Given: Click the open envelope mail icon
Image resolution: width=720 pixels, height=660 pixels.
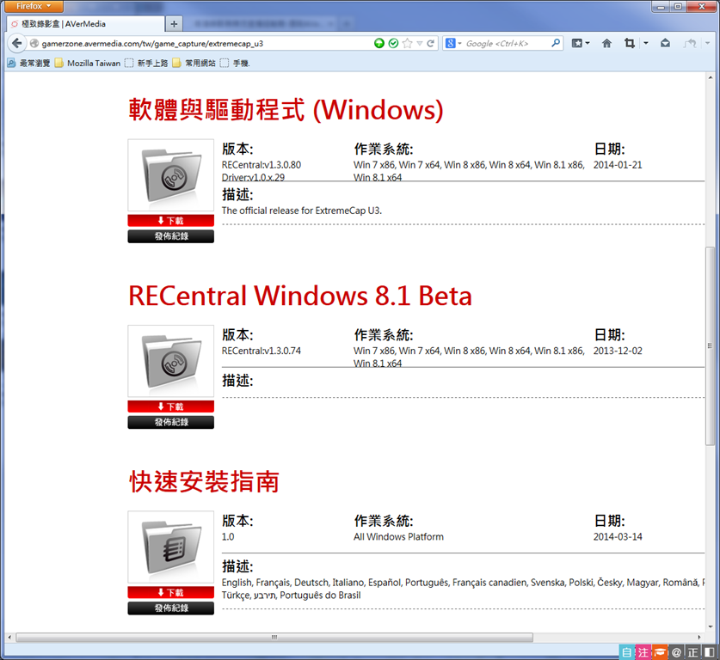Looking at the screenshot, I should (665, 43).
